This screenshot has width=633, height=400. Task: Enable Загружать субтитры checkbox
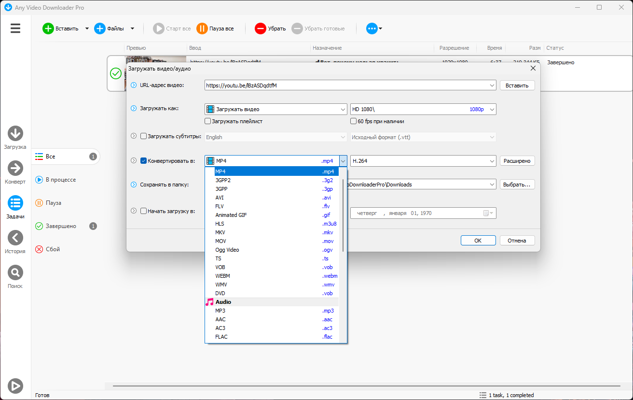[x=143, y=136]
